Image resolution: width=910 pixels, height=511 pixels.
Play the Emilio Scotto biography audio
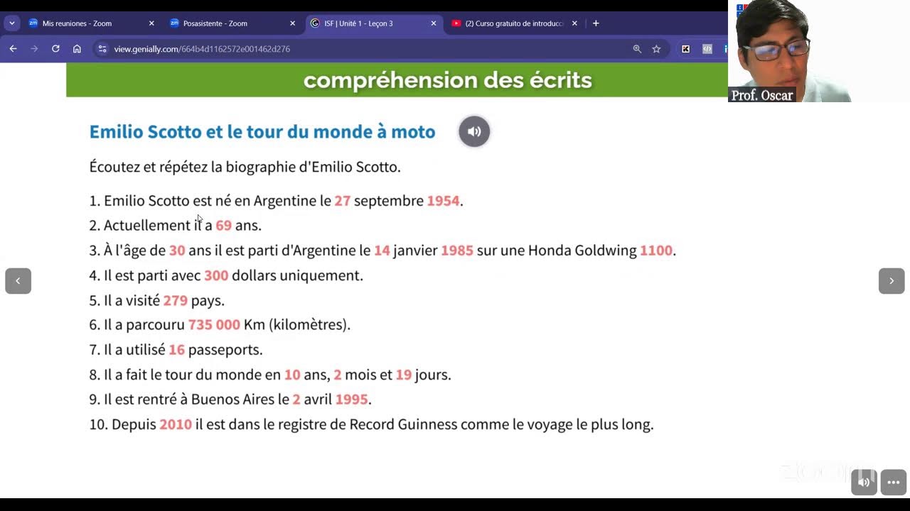tap(474, 131)
